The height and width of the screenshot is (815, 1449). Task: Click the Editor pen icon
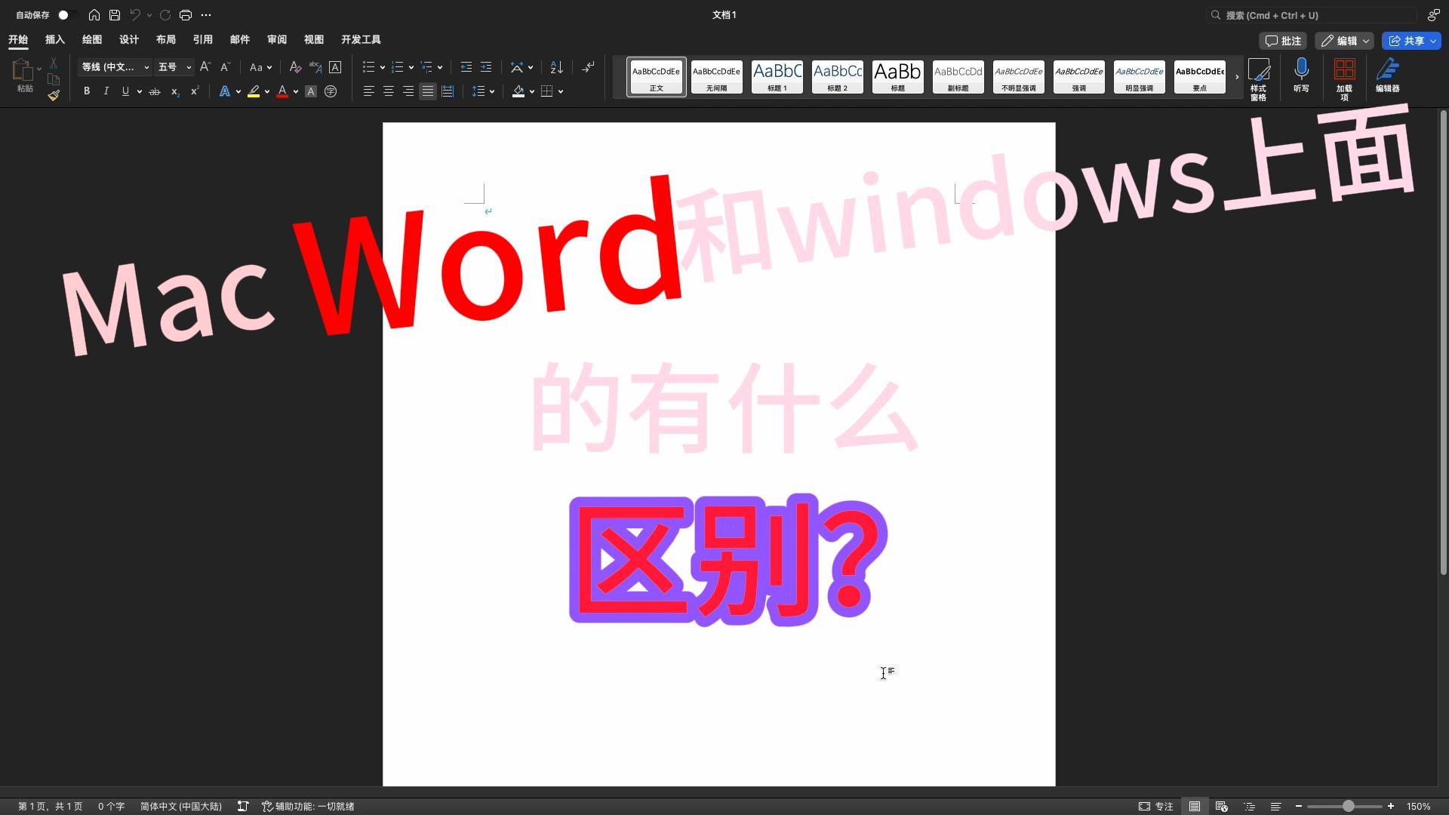click(x=1387, y=70)
